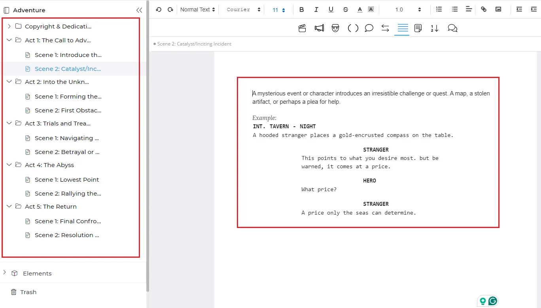
Task: Open Scene 1: Final Confrontation document
Action: [x=68, y=221]
